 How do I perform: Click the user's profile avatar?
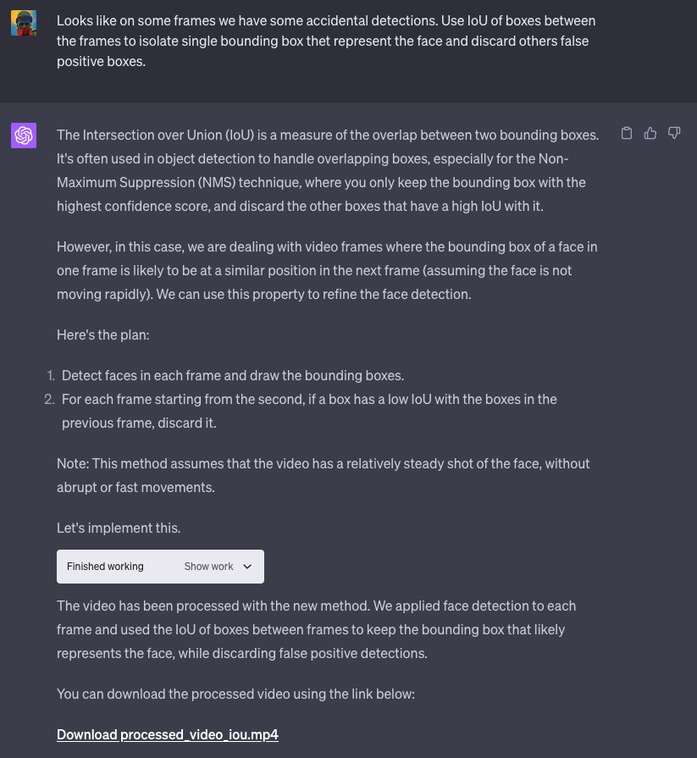click(x=24, y=22)
